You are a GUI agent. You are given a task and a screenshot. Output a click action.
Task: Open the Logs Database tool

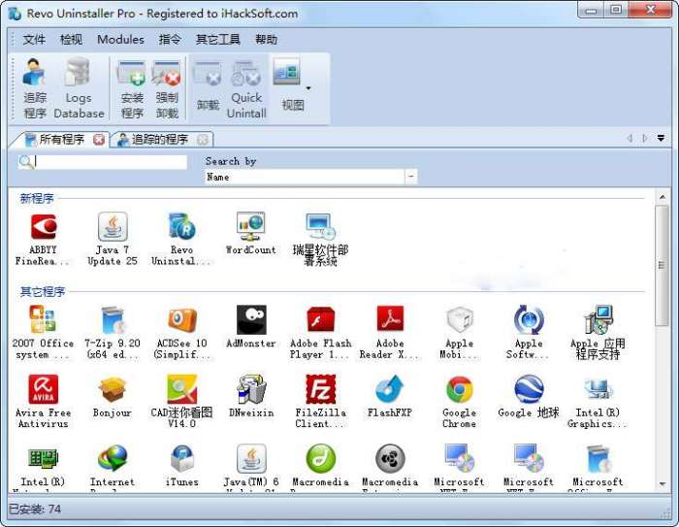[79, 88]
